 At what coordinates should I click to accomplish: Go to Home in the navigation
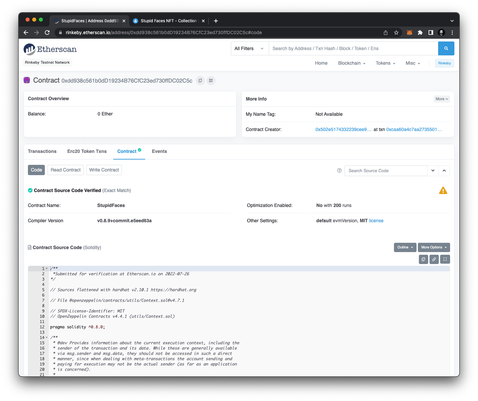(x=321, y=63)
